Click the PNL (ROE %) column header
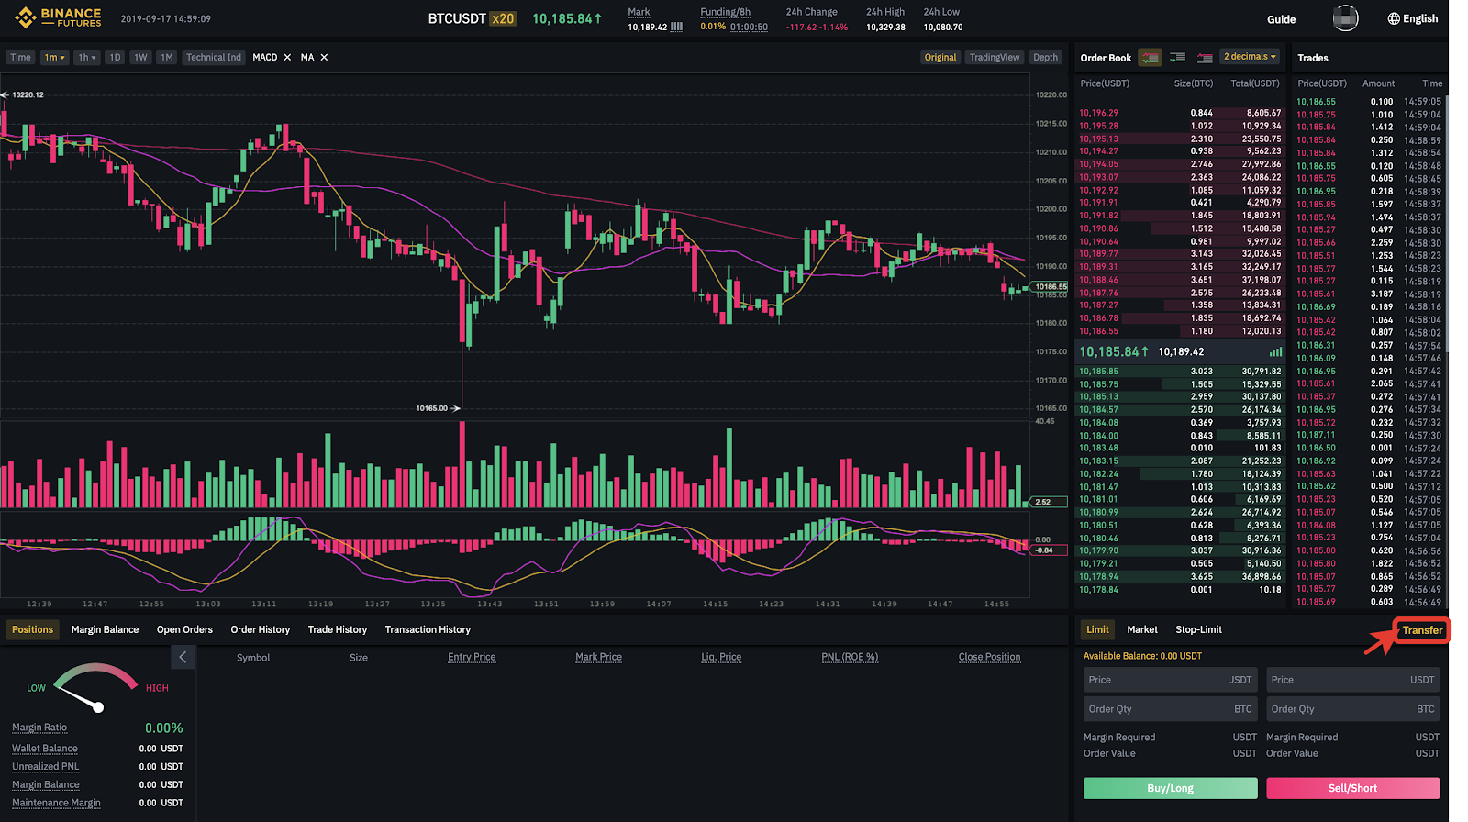Image resolution: width=1468 pixels, height=822 pixels. click(850, 657)
